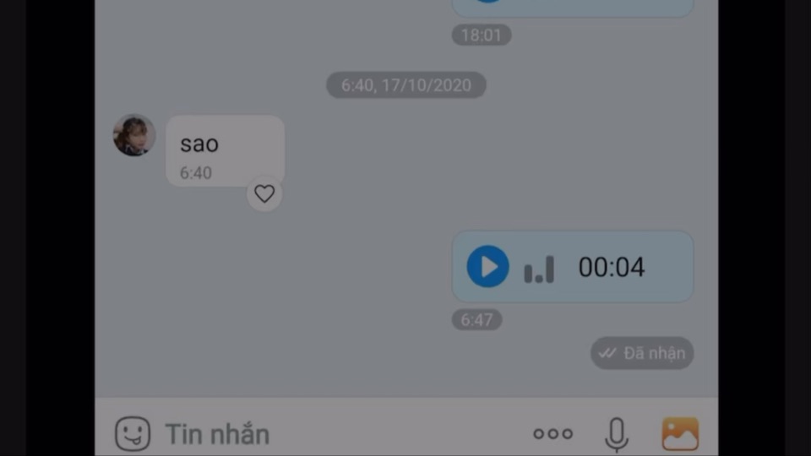Screen dimensions: 811x456
Task: Select the 'sao' message text
Action: coord(199,144)
